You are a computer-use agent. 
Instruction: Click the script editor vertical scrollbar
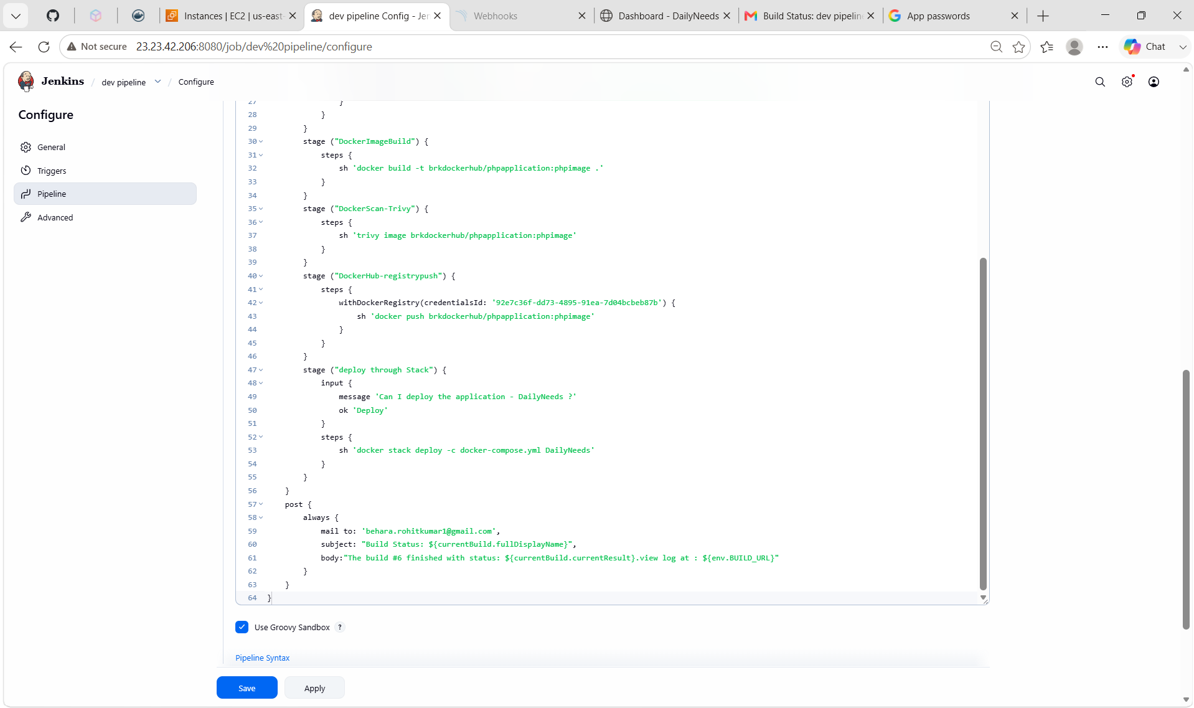[983, 423]
